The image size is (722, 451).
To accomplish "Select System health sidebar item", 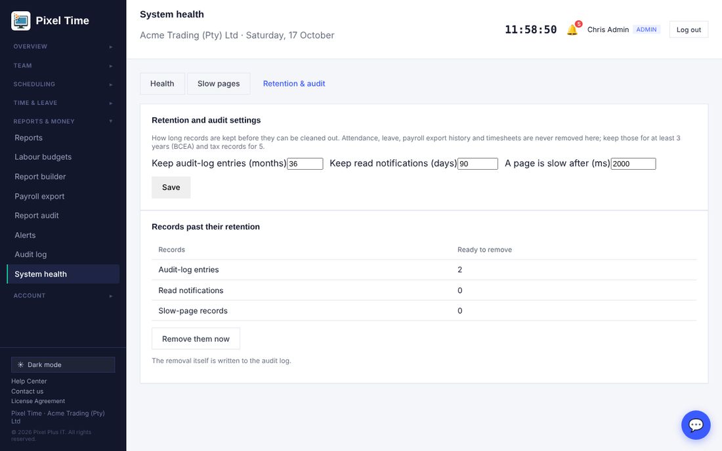I will click(x=63, y=274).
